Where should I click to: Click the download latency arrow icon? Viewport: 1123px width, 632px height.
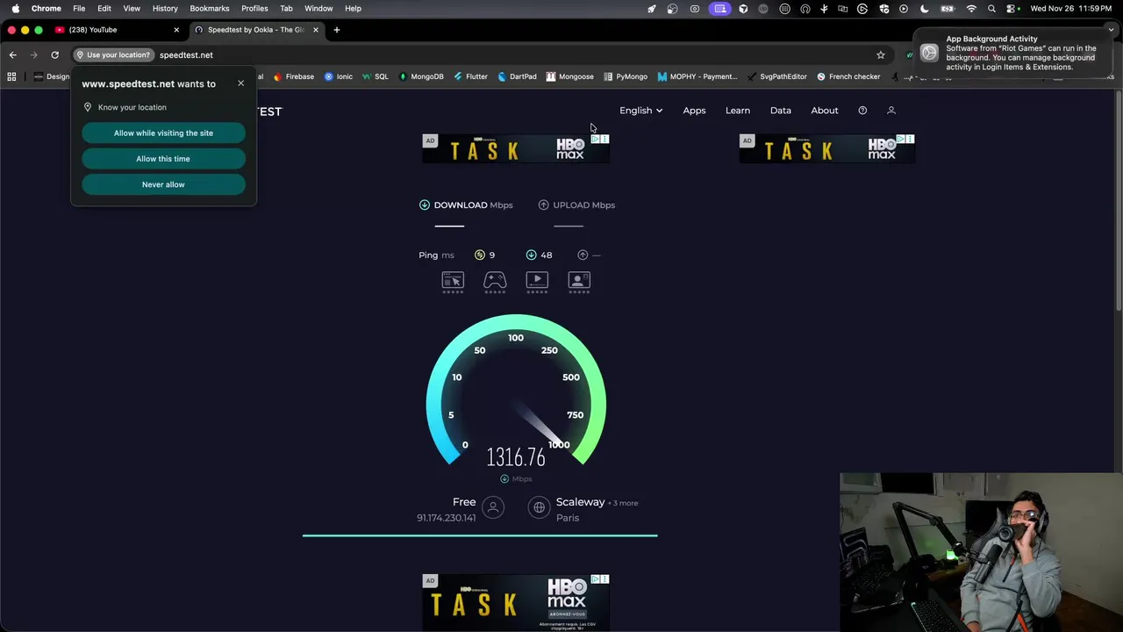pos(531,255)
